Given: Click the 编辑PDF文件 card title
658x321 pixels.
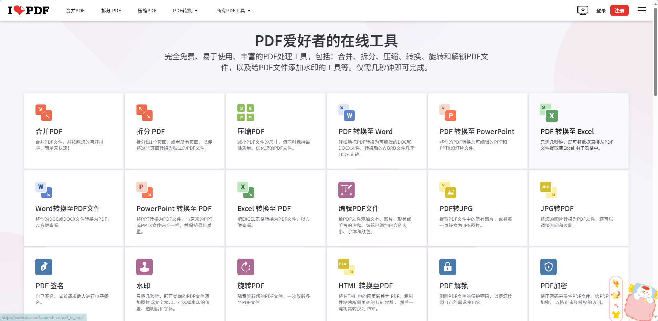Looking at the screenshot, I should tap(359, 209).
